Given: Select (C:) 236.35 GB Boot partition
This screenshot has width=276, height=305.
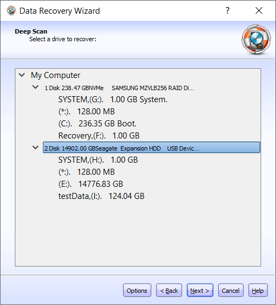Looking at the screenshot, I should (x=97, y=124).
